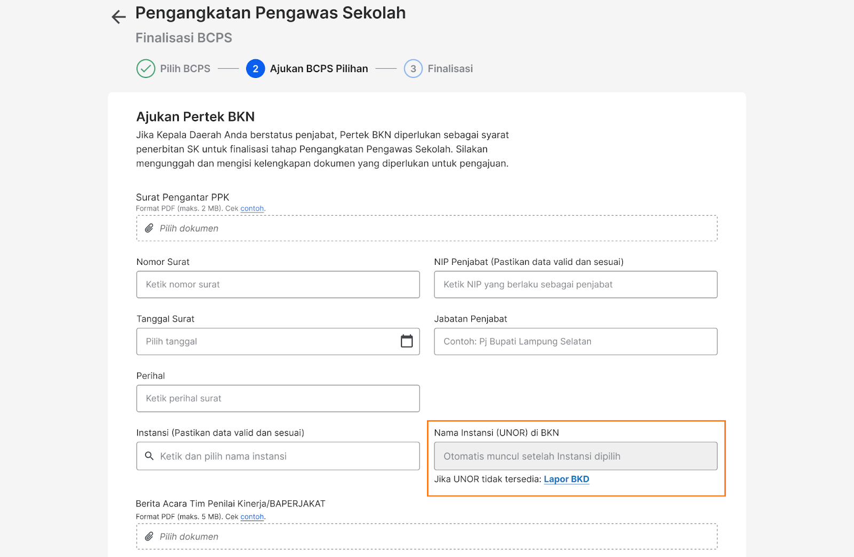The image size is (854, 557).
Task: Click Pilih dokumen area for Surat Pengantar PPK
Action: (427, 228)
